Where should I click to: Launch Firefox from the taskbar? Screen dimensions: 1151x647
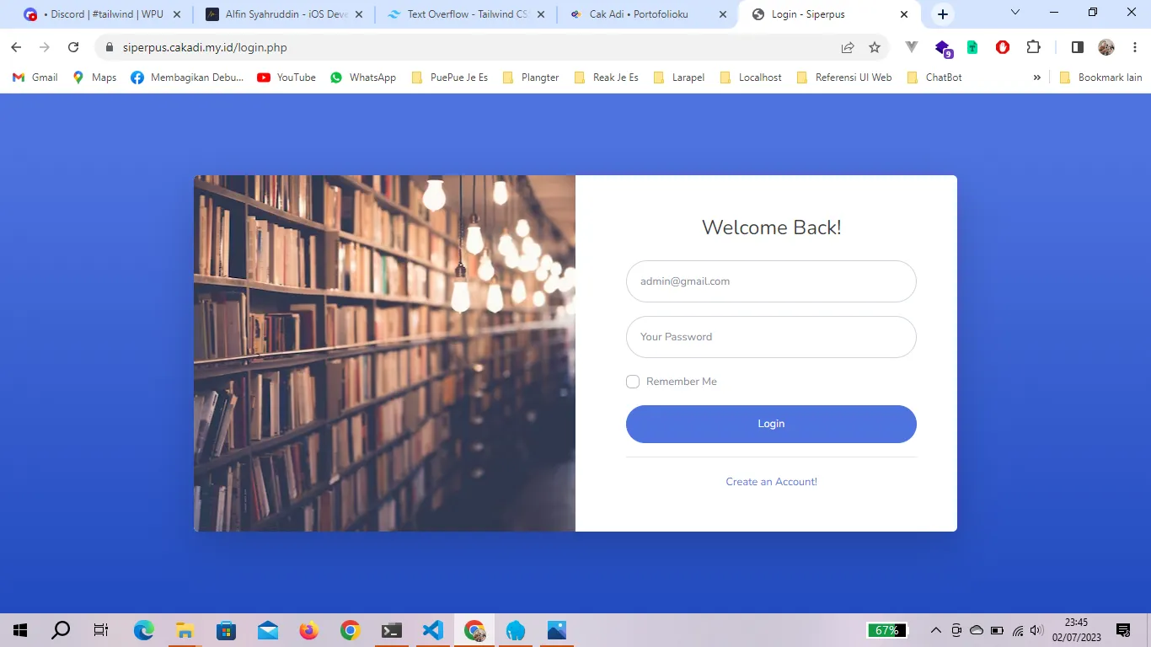(309, 630)
